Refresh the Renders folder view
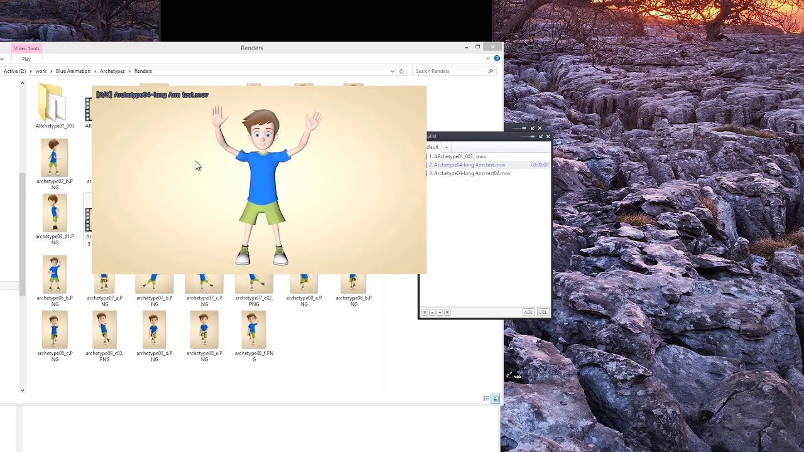 tap(402, 72)
